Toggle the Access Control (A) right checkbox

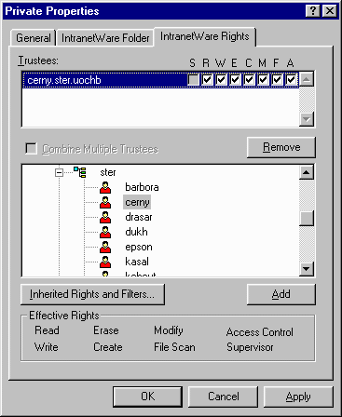(x=291, y=80)
